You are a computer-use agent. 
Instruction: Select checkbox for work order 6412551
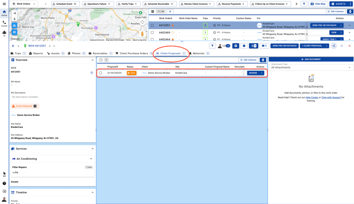(x=152, y=25)
